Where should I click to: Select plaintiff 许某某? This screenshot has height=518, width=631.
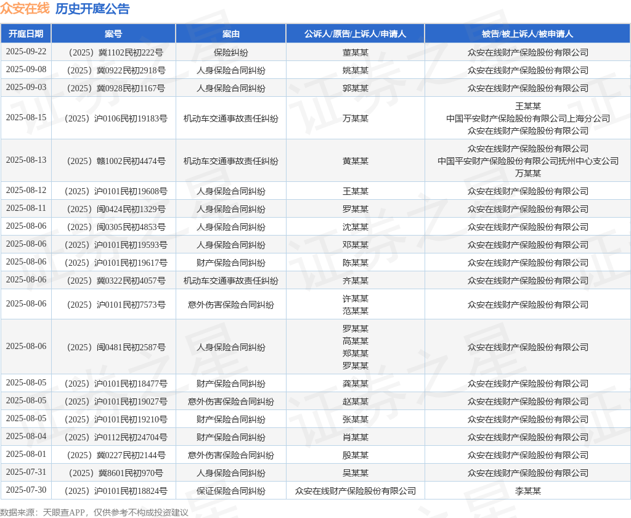point(356,299)
